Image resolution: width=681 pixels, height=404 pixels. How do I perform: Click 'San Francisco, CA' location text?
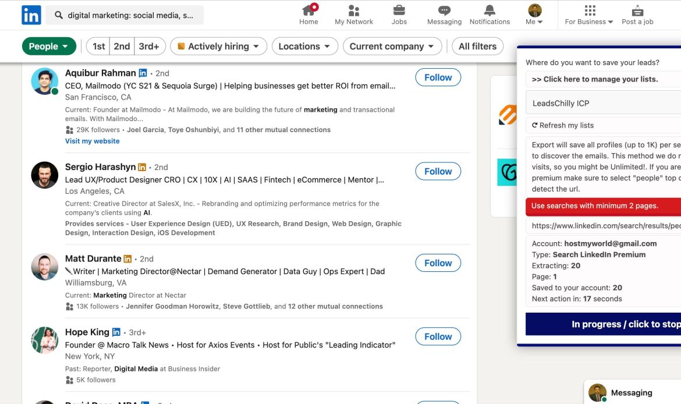pos(98,97)
